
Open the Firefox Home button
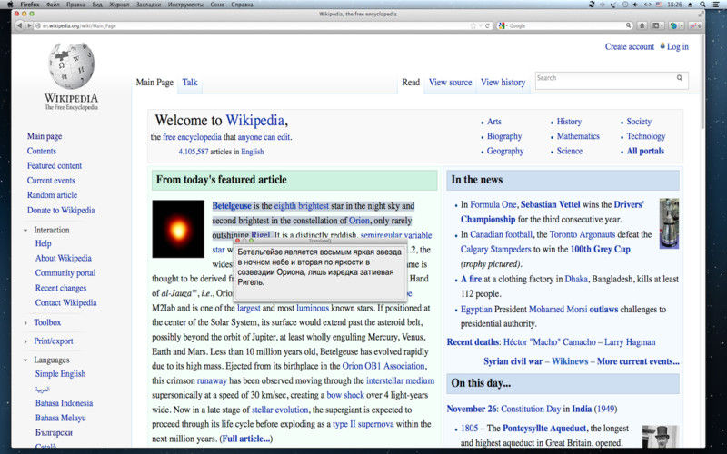click(x=642, y=26)
